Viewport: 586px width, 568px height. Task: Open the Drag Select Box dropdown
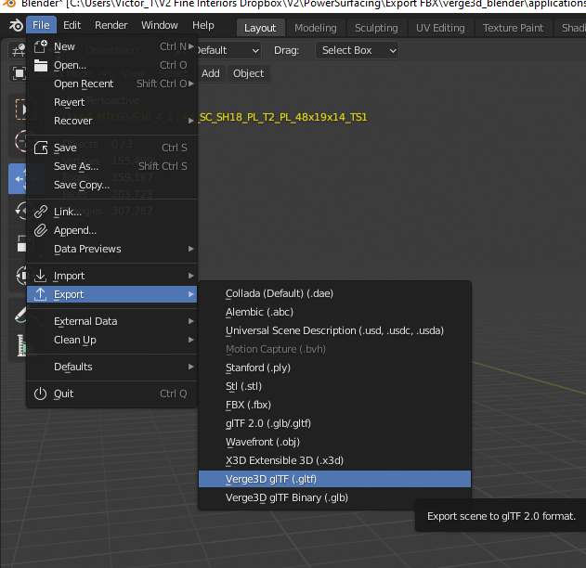click(x=357, y=50)
